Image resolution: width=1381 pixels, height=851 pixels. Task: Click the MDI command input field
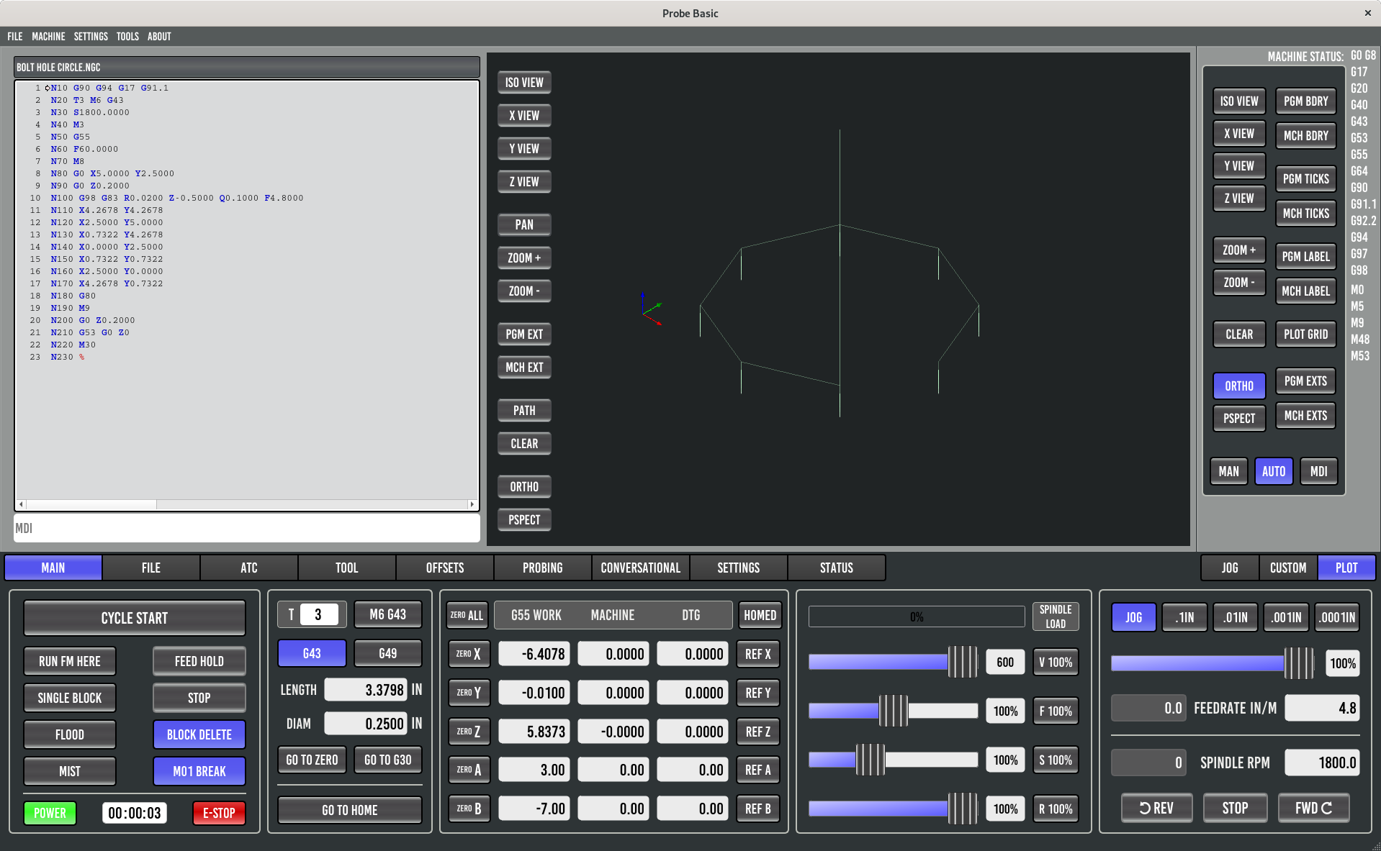(x=247, y=528)
